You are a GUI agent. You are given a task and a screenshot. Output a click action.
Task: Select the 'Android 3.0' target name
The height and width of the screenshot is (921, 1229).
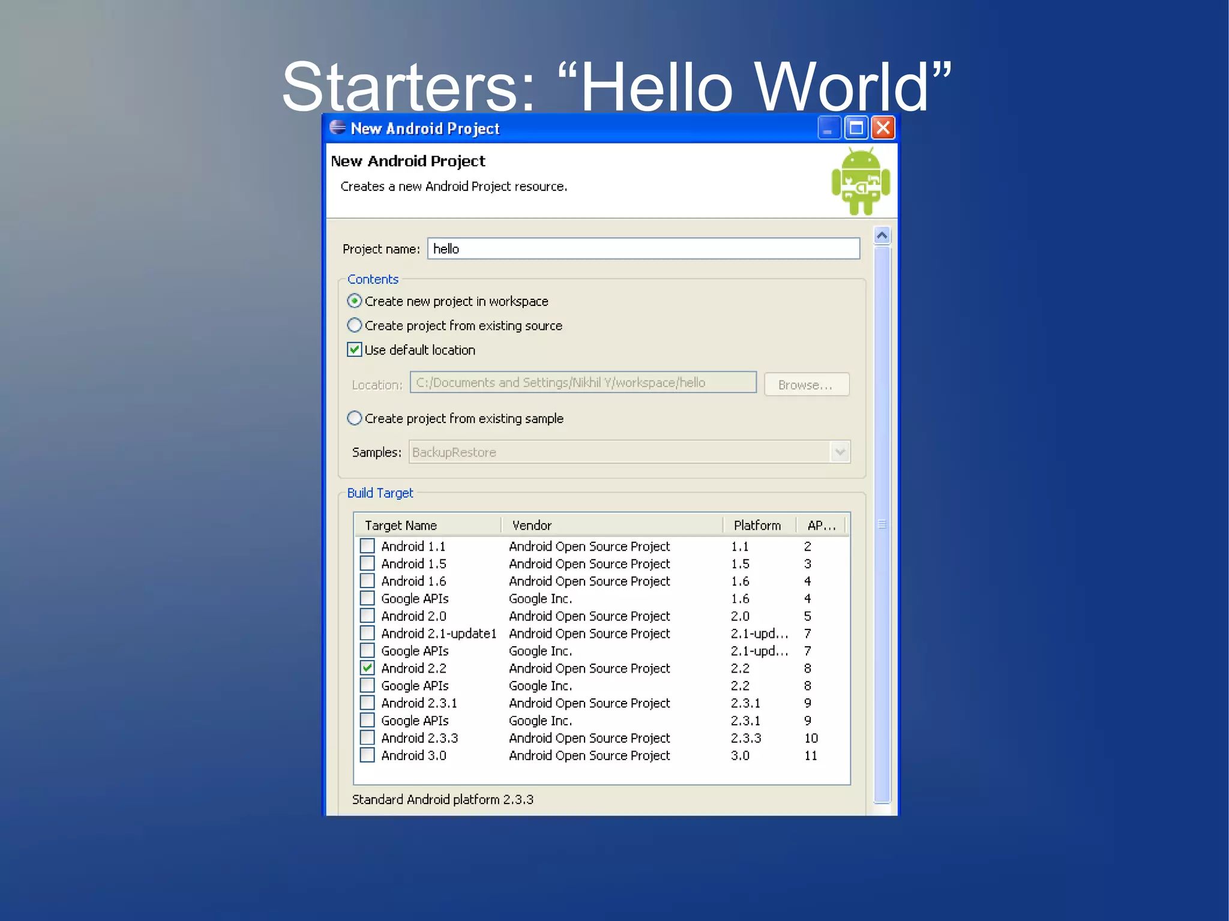coord(413,755)
